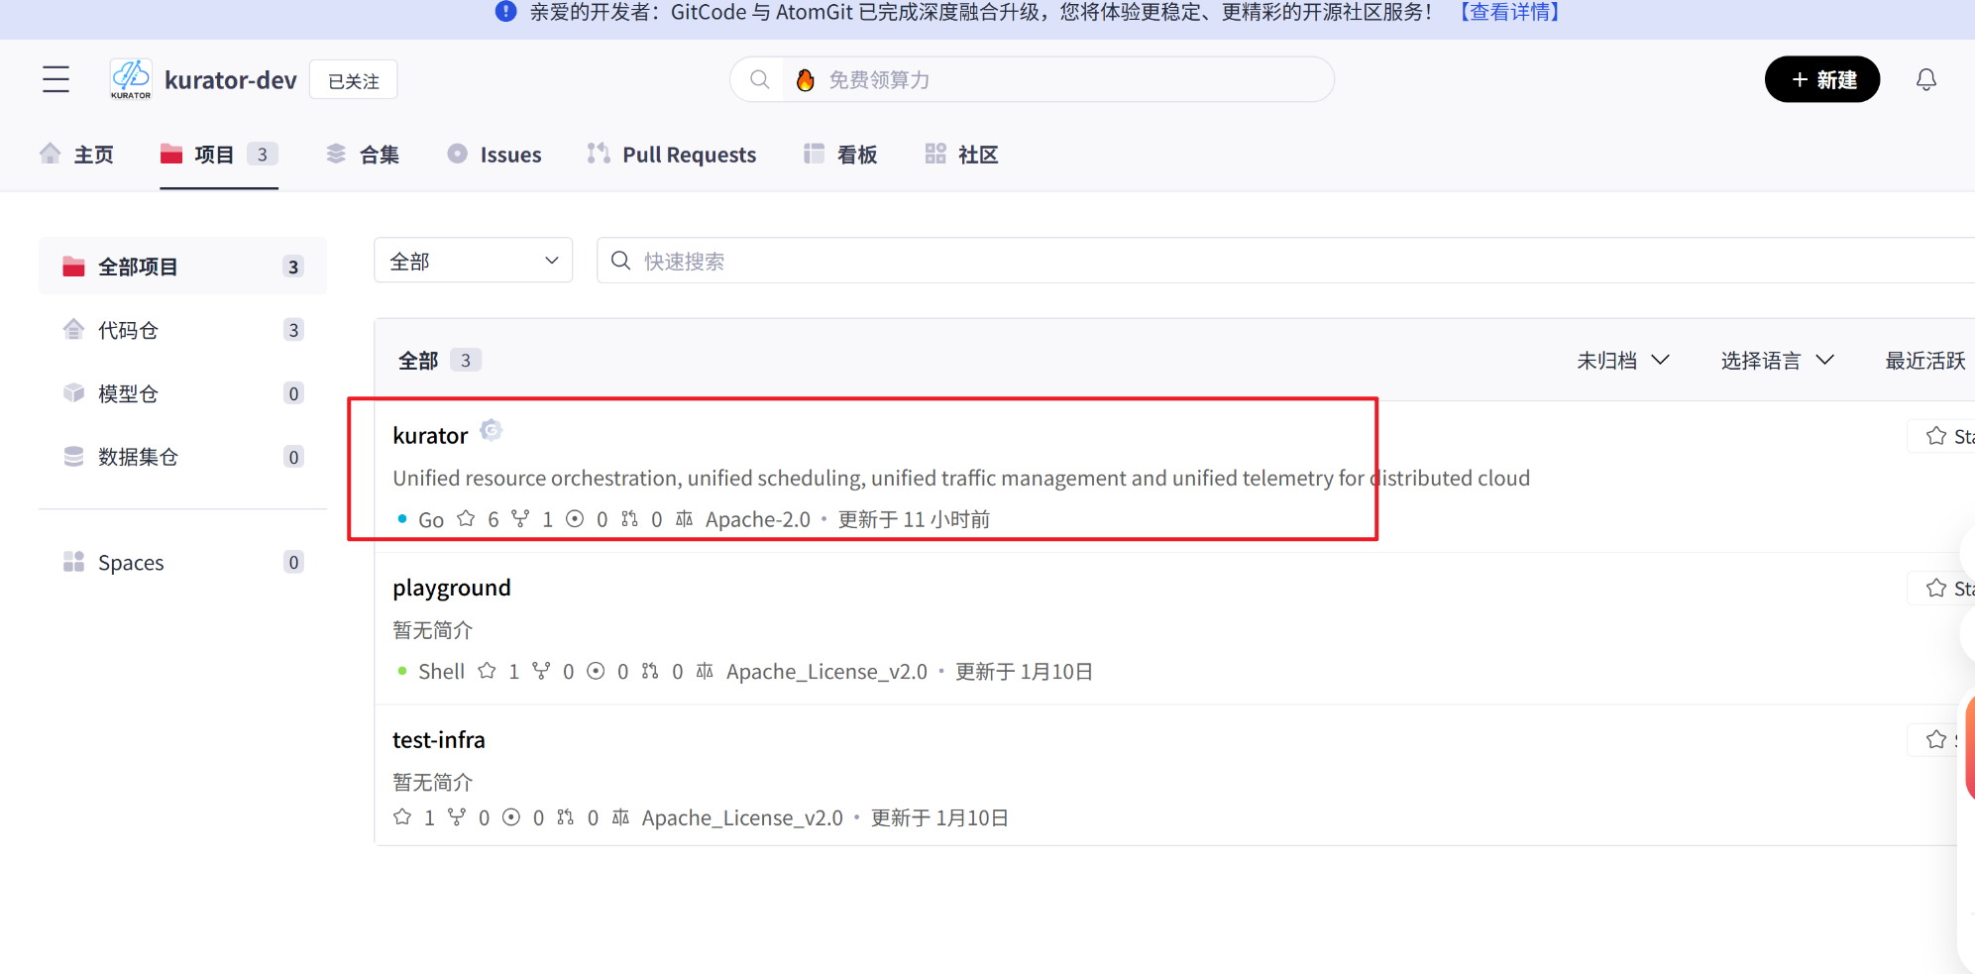Click fork icon in test-infra stats row

457,816
